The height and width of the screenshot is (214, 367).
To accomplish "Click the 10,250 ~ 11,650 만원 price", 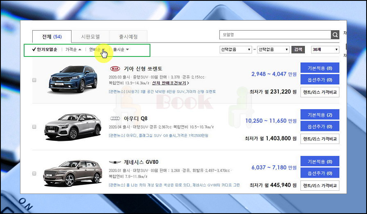I will [x=271, y=121].
